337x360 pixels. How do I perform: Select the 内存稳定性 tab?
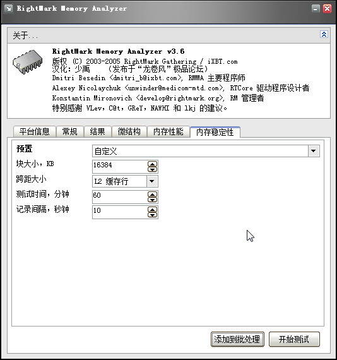pos(215,132)
